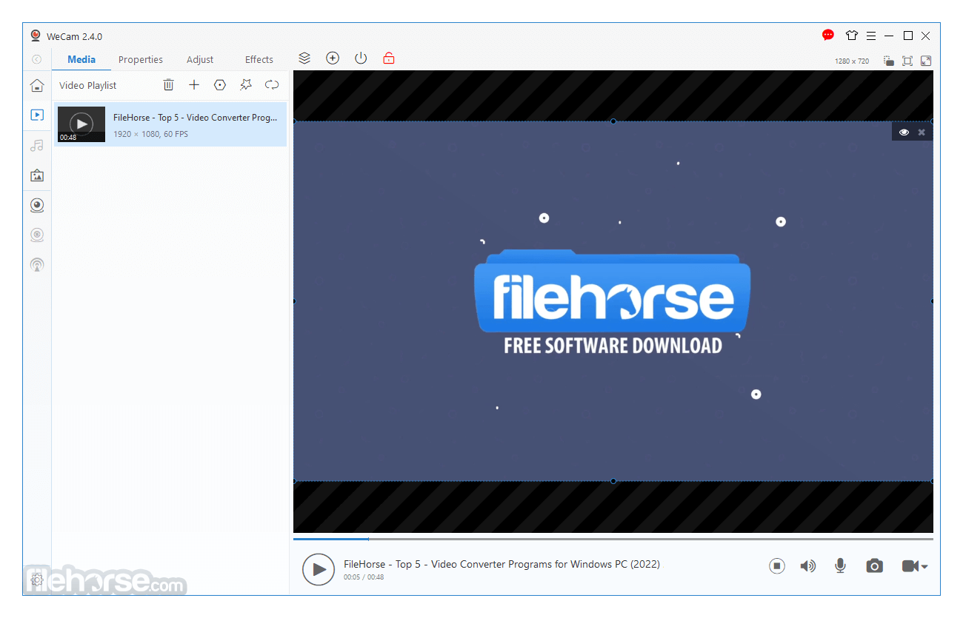Toggle the microphone

point(840,566)
